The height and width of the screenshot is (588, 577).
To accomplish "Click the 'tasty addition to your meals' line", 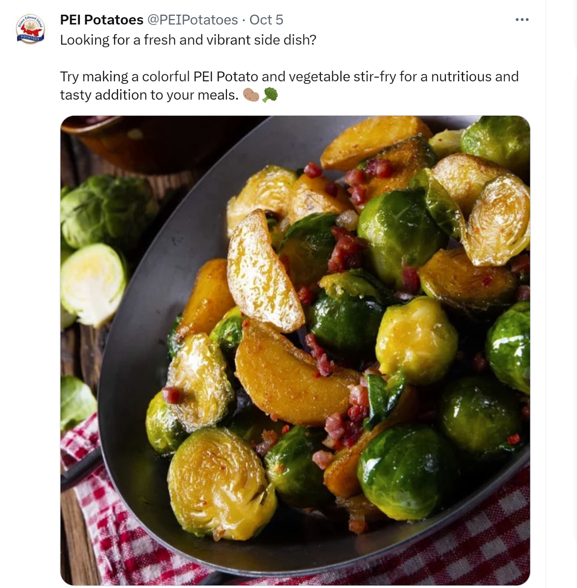I will pos(149,95).
